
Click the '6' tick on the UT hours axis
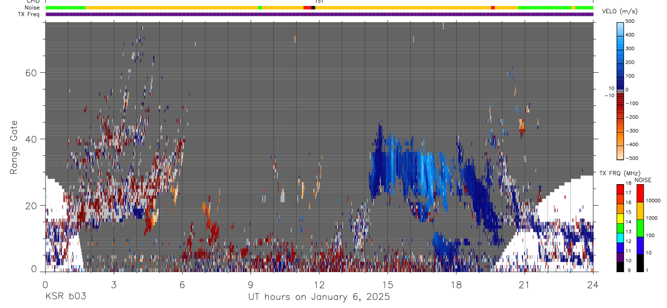pos(182,284)
